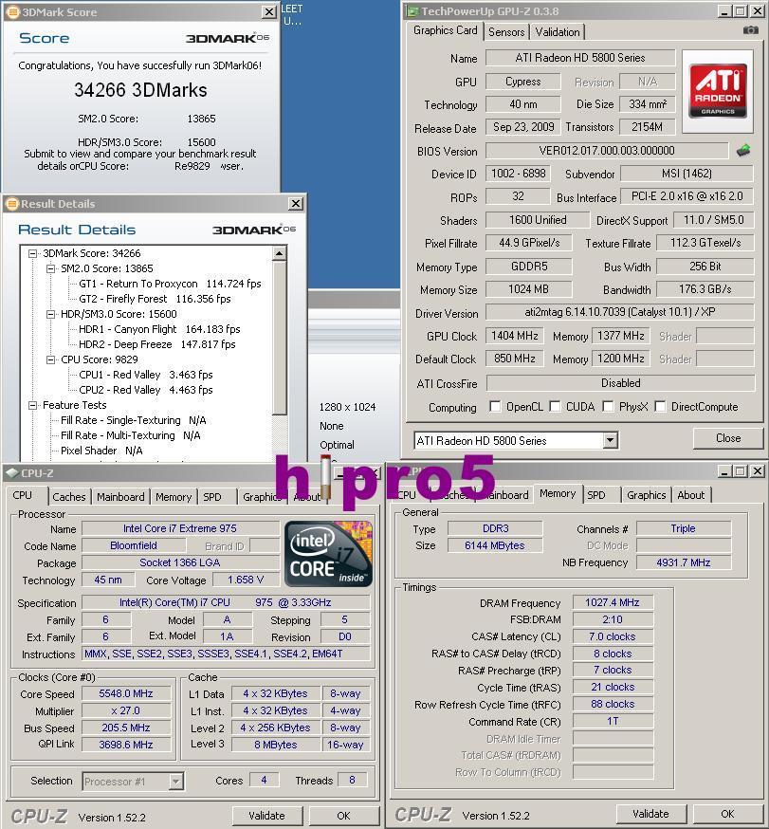Open the Caches tab in left CPU-Z

[68, 496]
